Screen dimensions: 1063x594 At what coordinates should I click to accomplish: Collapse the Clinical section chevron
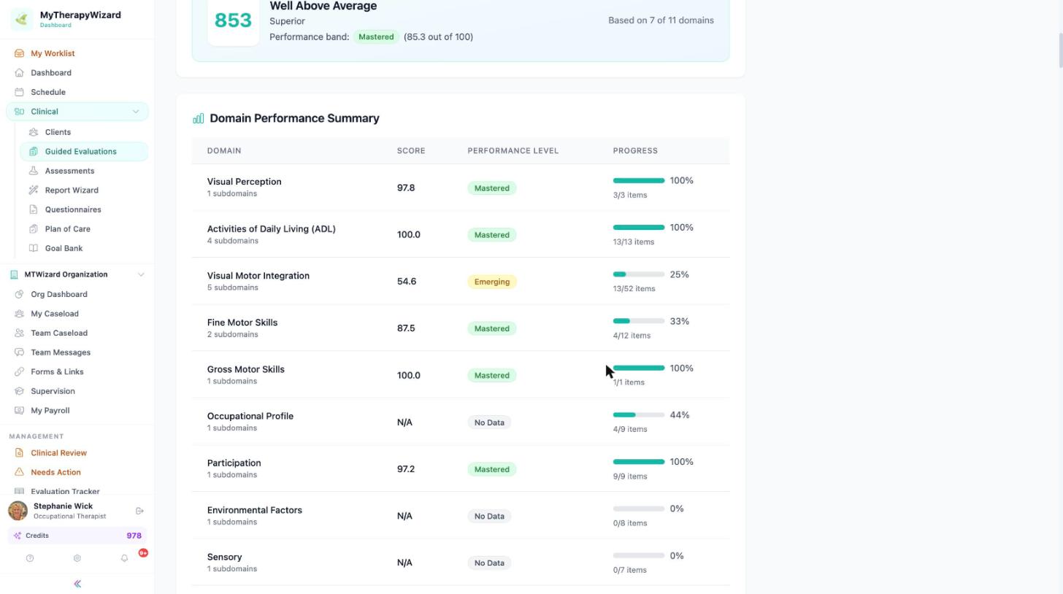(135, 112)
